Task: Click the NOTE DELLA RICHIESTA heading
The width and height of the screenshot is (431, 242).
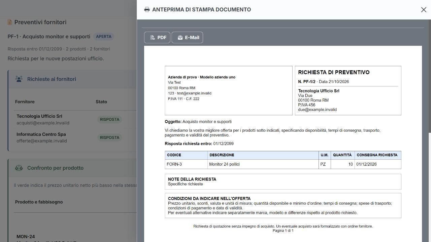Action: (x=192, y=179)
